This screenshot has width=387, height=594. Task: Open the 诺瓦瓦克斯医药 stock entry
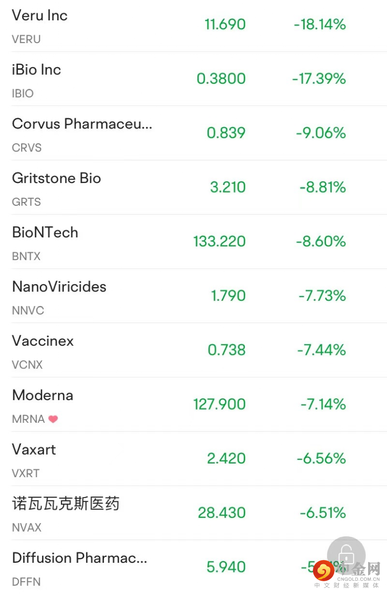66,504
